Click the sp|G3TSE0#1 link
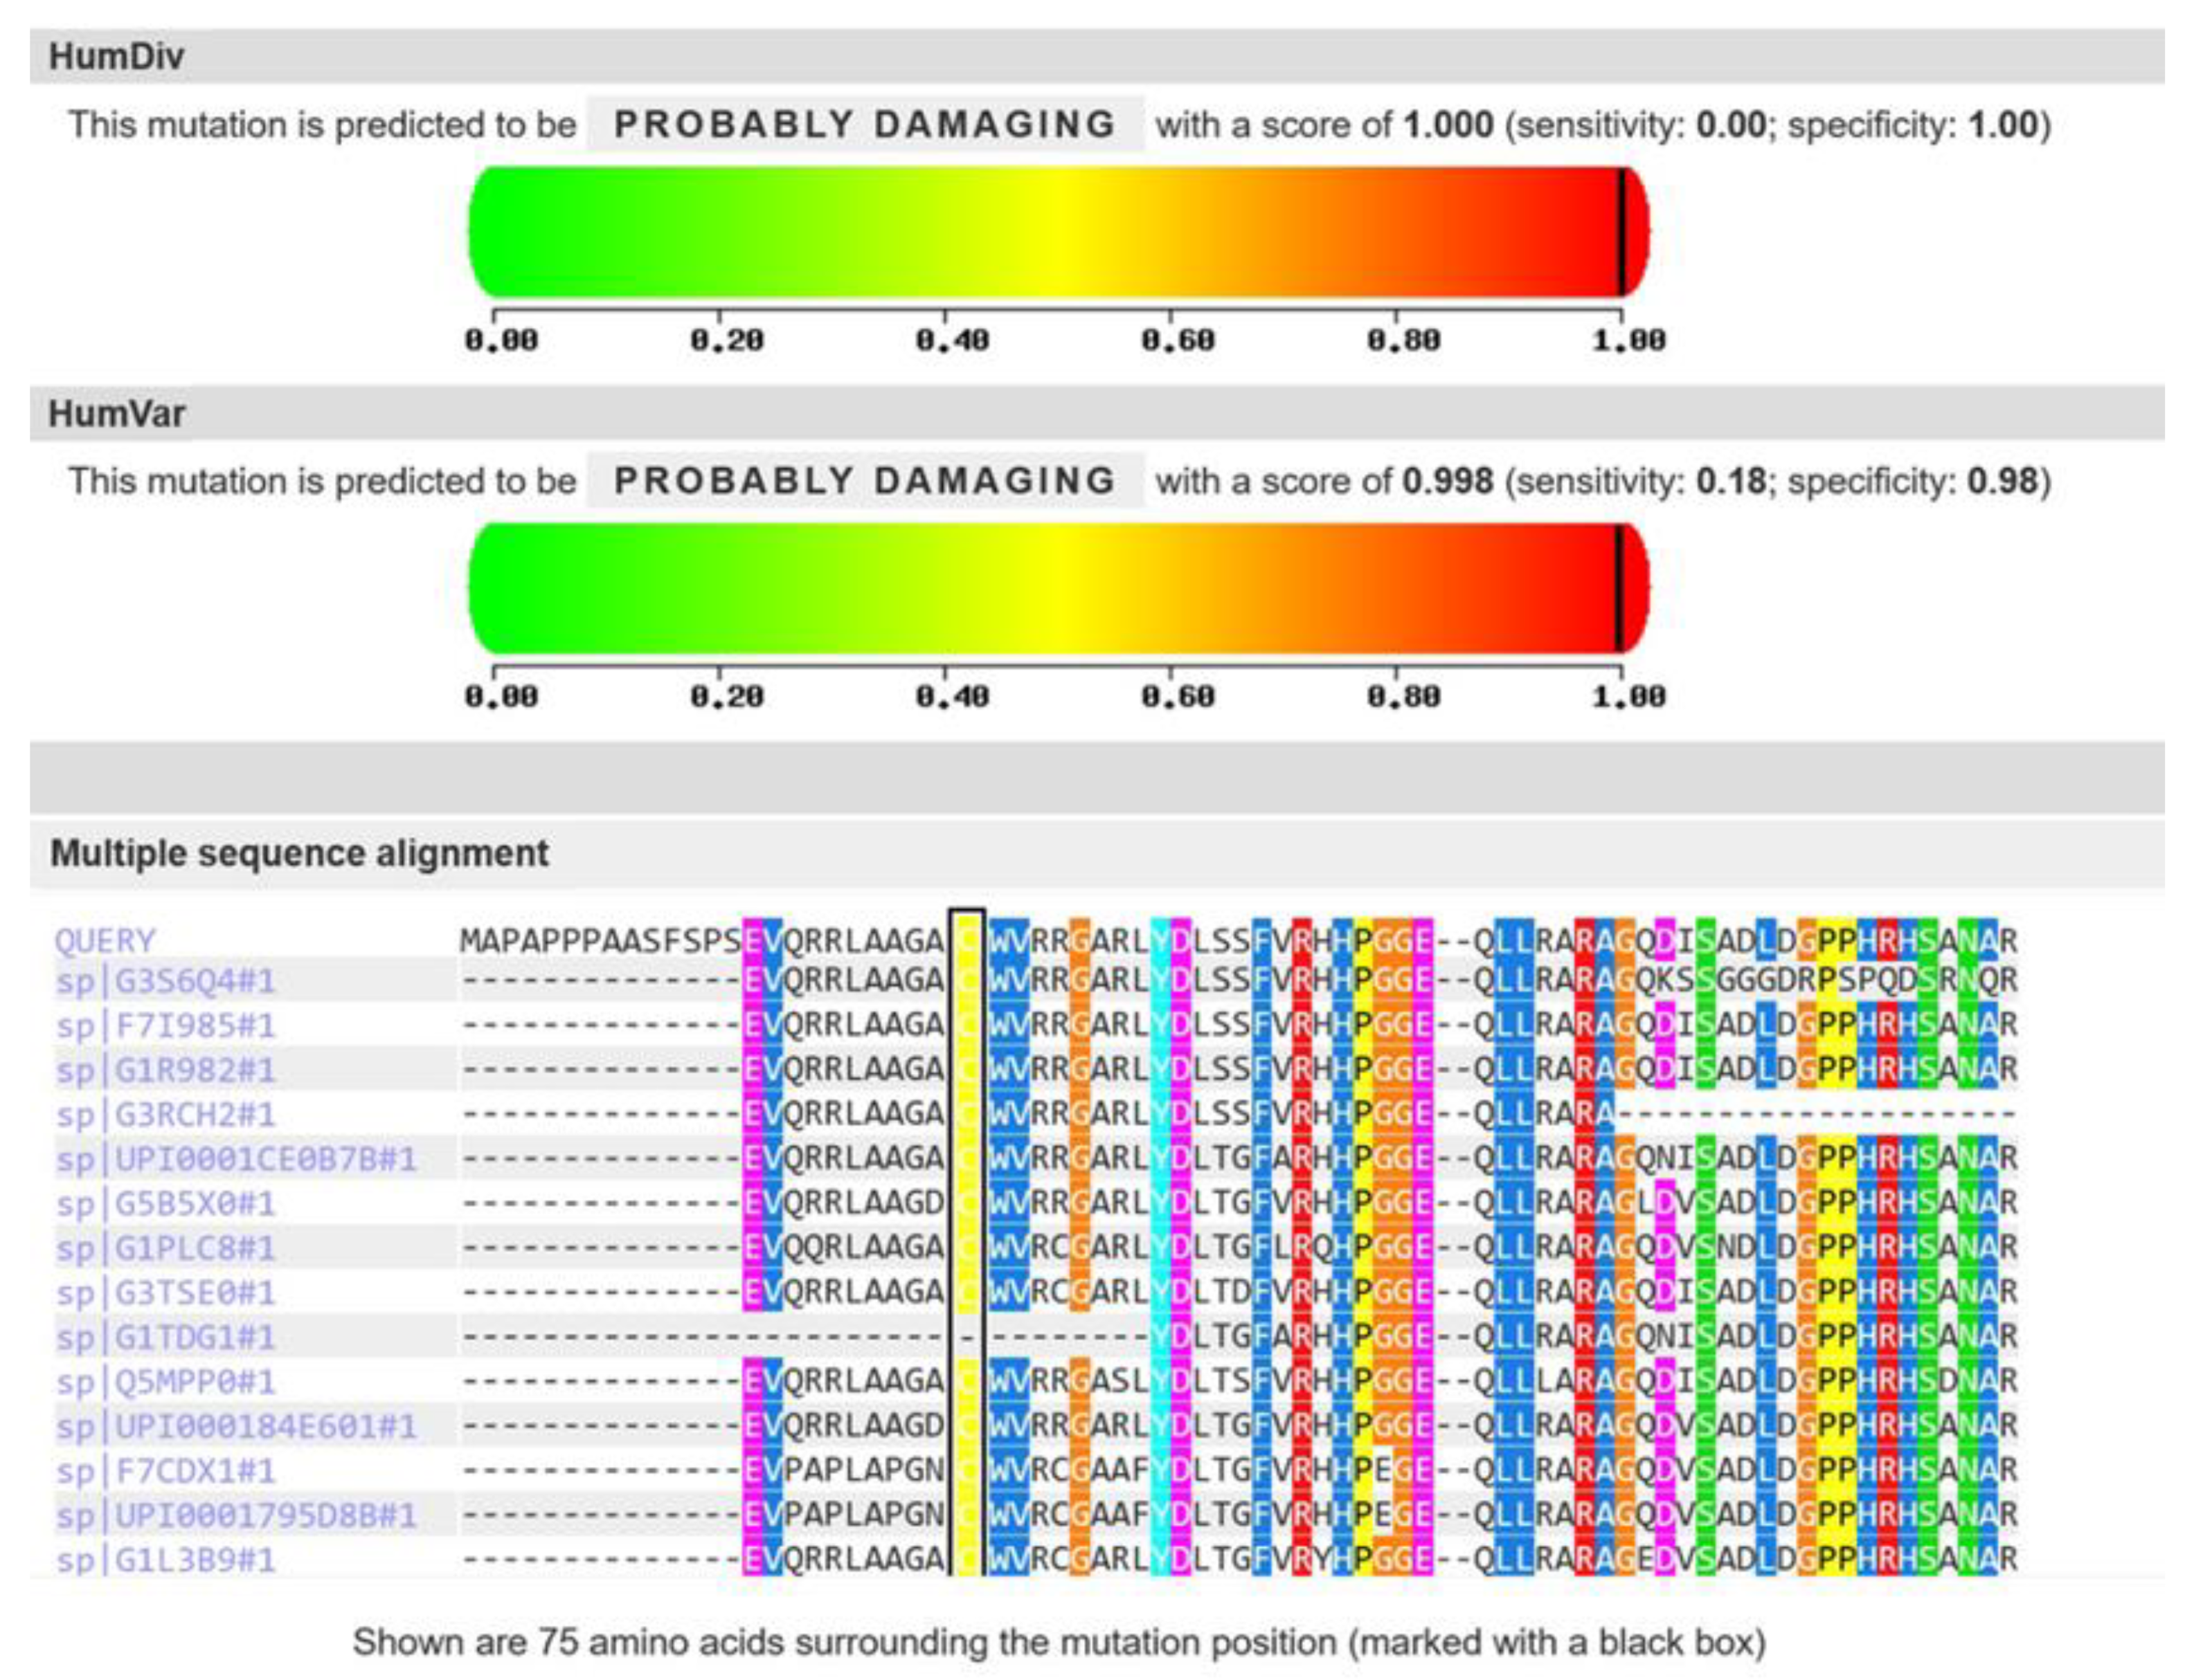 pos(165,1293)
